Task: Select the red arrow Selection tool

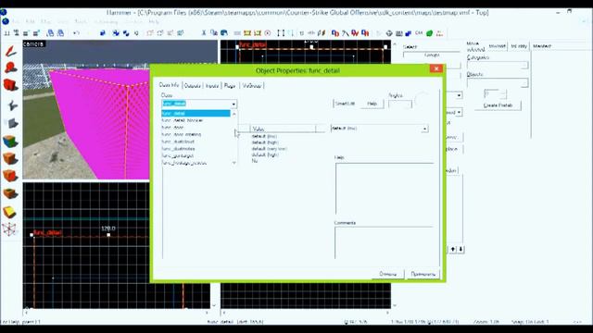Action: tap(10, 52)
